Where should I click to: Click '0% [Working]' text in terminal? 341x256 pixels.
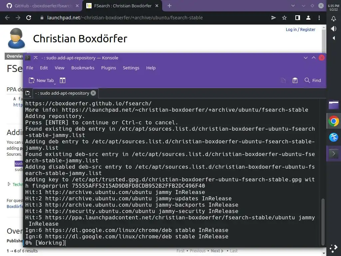point(45,243)
